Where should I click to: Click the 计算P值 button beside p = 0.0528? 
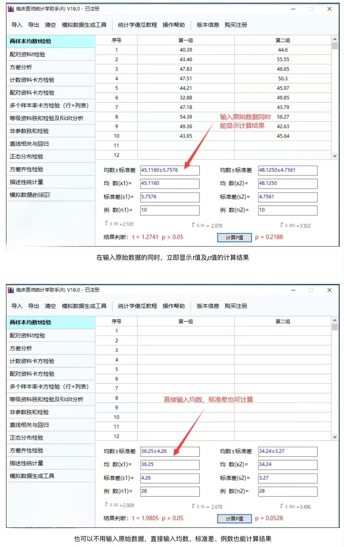234,519
